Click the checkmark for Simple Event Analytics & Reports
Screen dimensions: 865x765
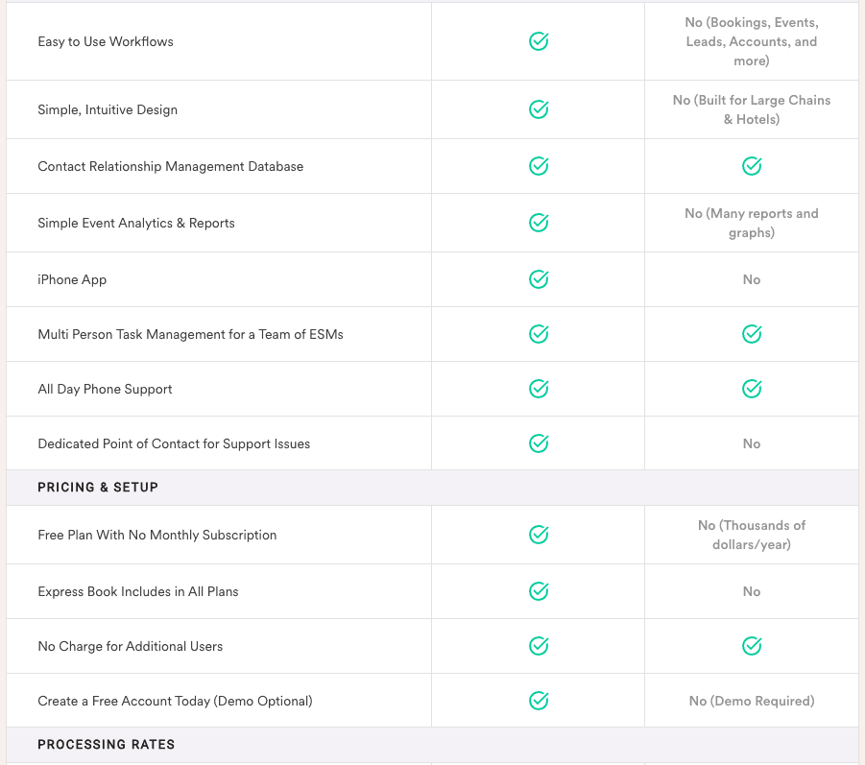[x=539, y=223]
